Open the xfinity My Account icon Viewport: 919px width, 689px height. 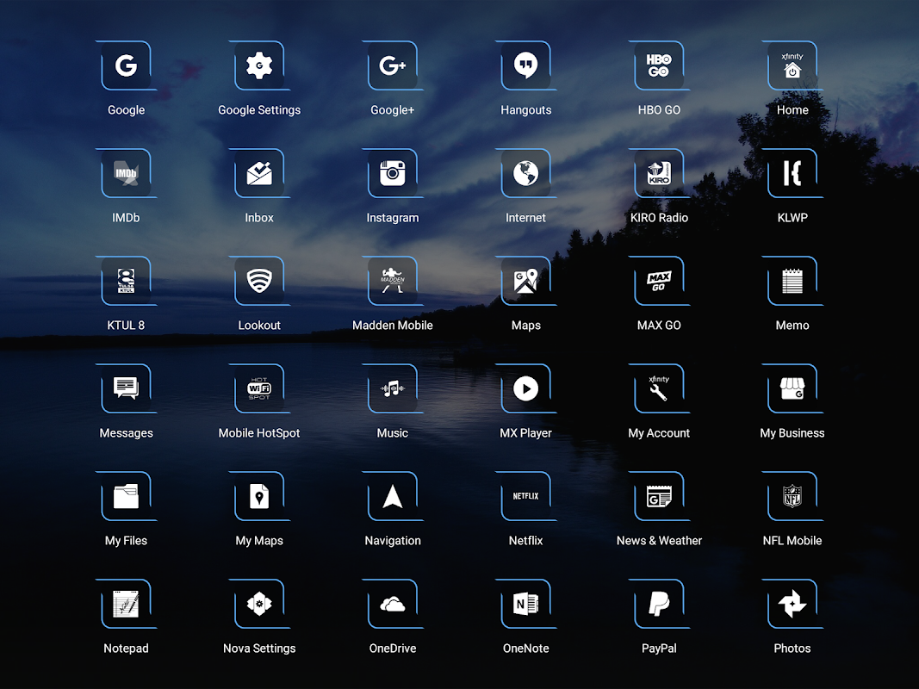(x=659, y=388)
